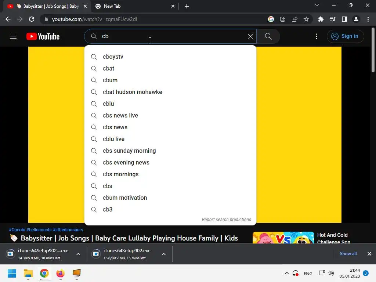Expand options for second iTunes download
Image resolution: width=376 pixels, height=282 pixels.
point(164,254)
